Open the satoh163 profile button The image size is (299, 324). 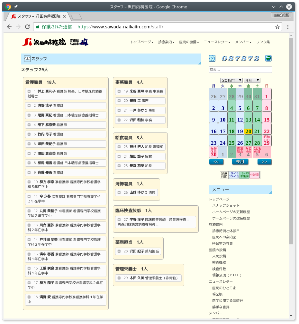[281, 15]
